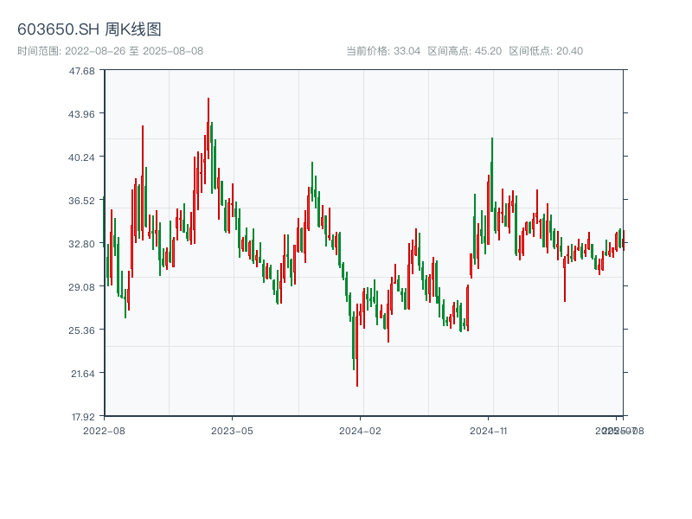Click the y-axis label 17.92
Screen dimensions: 692x519
point(83,417)
